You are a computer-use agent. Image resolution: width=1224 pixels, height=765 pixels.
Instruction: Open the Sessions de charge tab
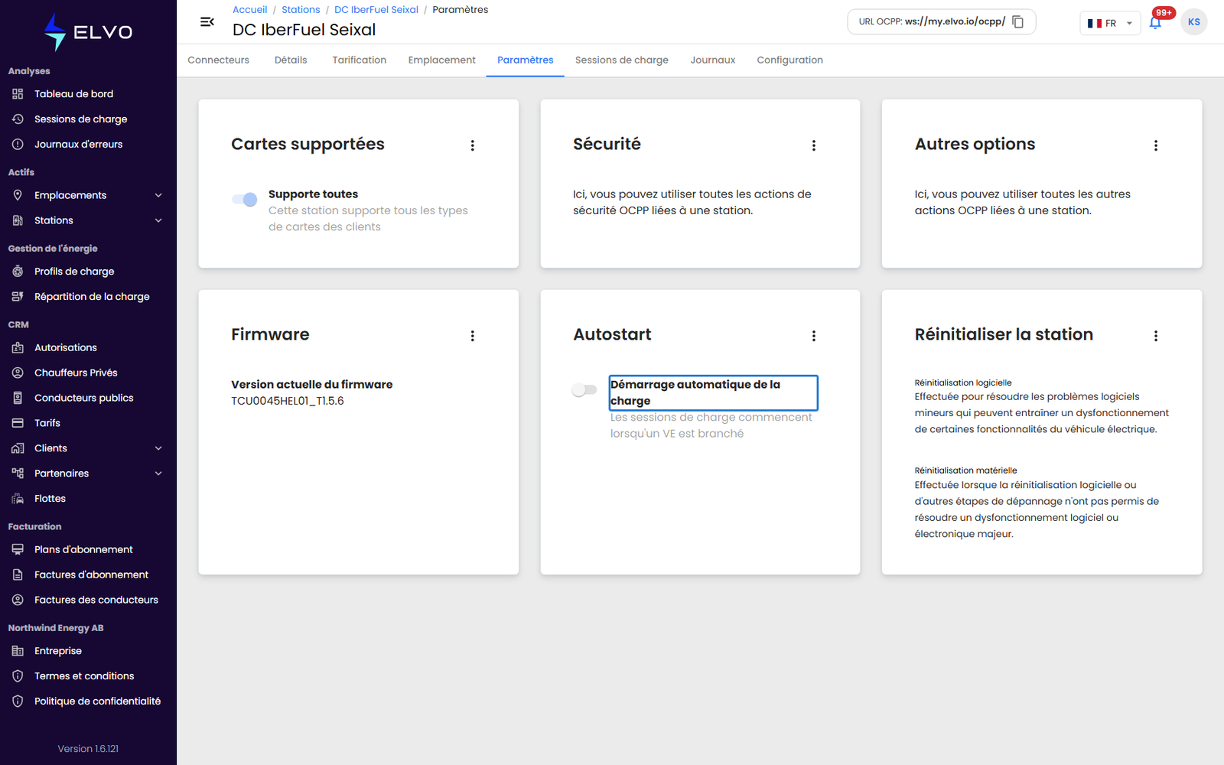pyautogui.click(x=622, y=60)
